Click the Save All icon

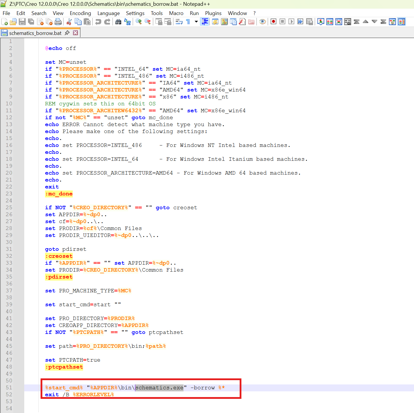31,22
